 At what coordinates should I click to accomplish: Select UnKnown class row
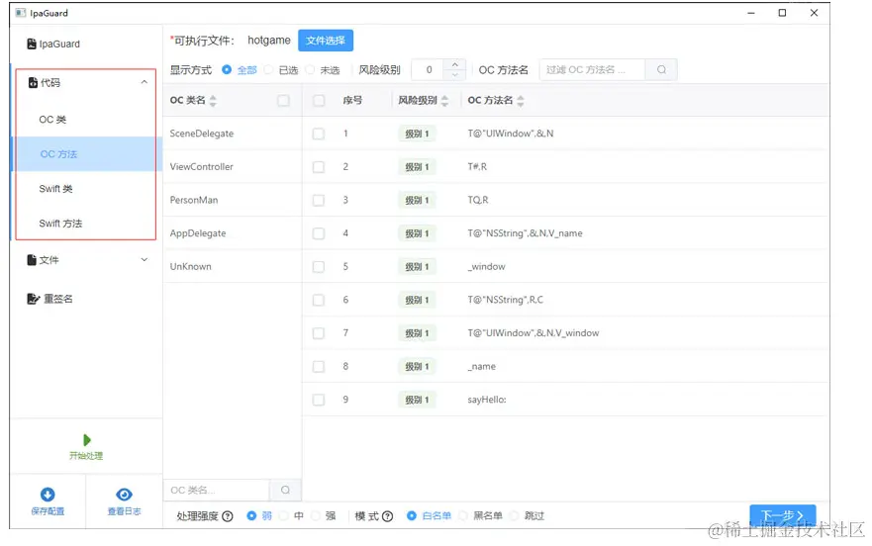pyautogui.click(x=233, y=266)
